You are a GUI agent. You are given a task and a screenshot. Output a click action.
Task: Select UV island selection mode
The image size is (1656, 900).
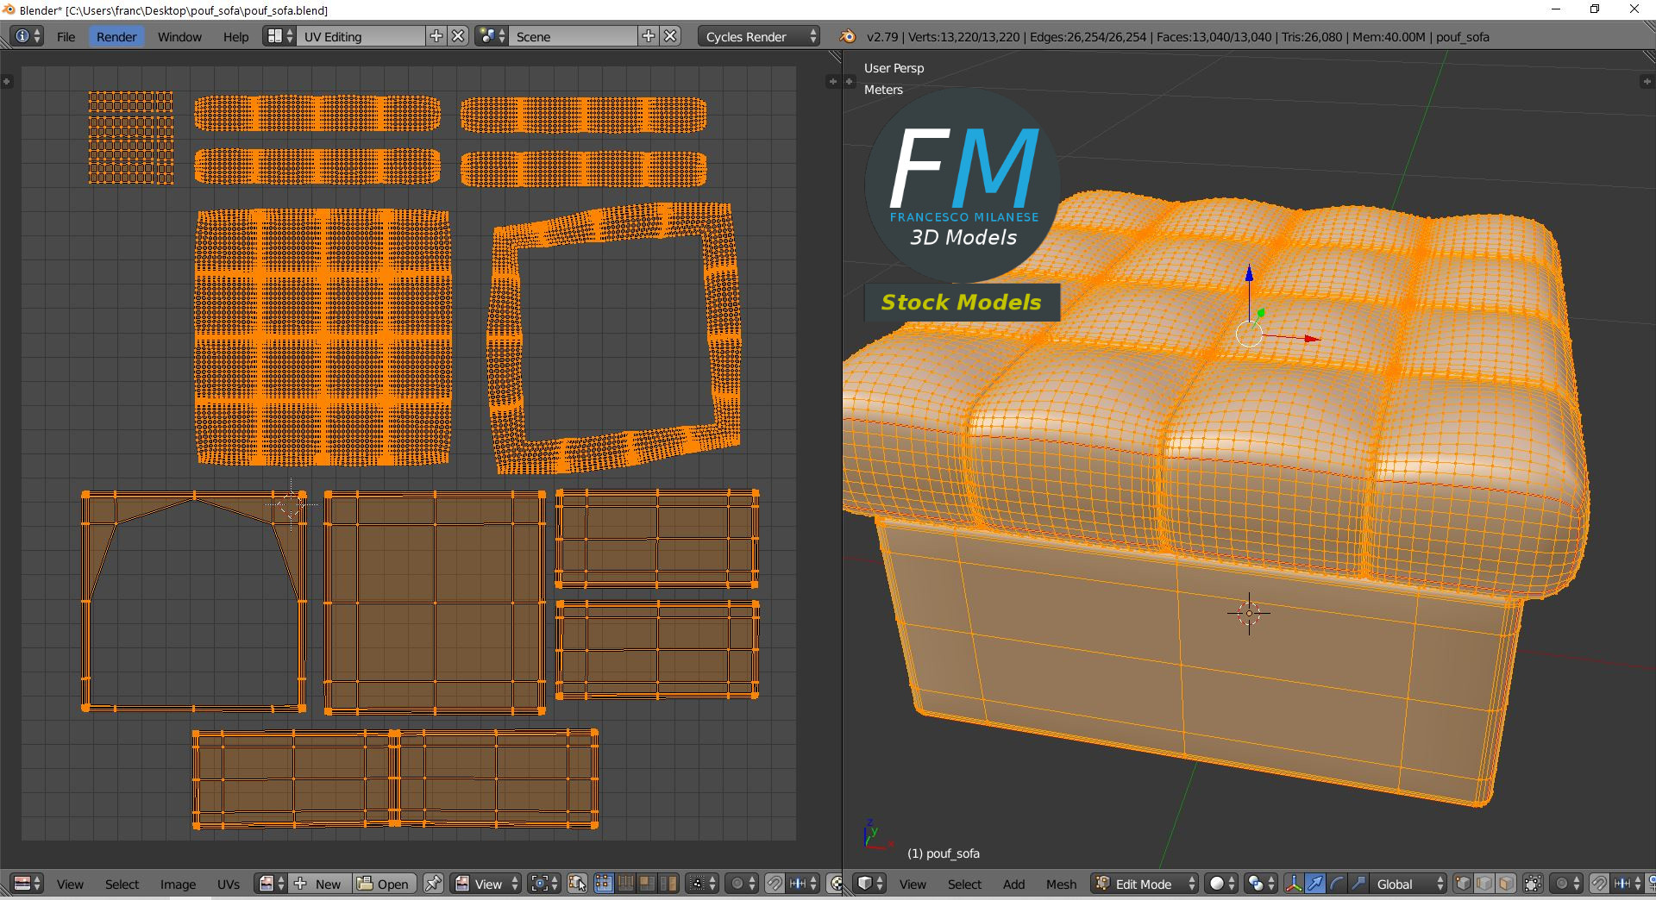tap(668, 884)
